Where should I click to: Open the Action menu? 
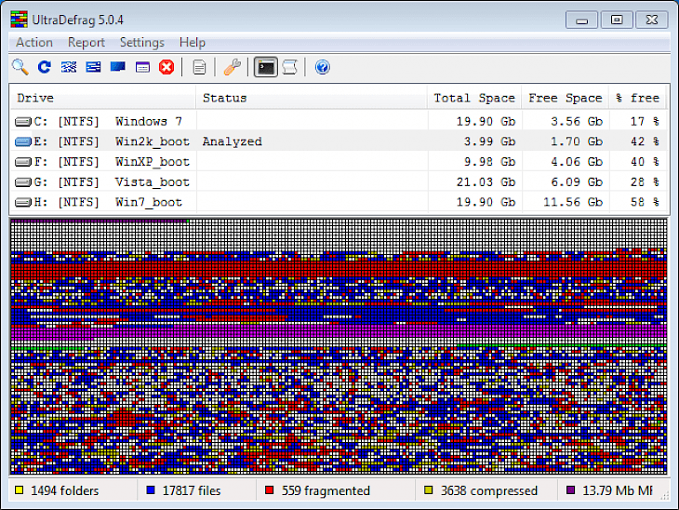[34, 43]
